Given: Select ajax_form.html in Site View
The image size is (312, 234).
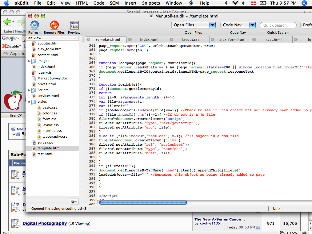Looking at the screenshot, I should point(50,49).
